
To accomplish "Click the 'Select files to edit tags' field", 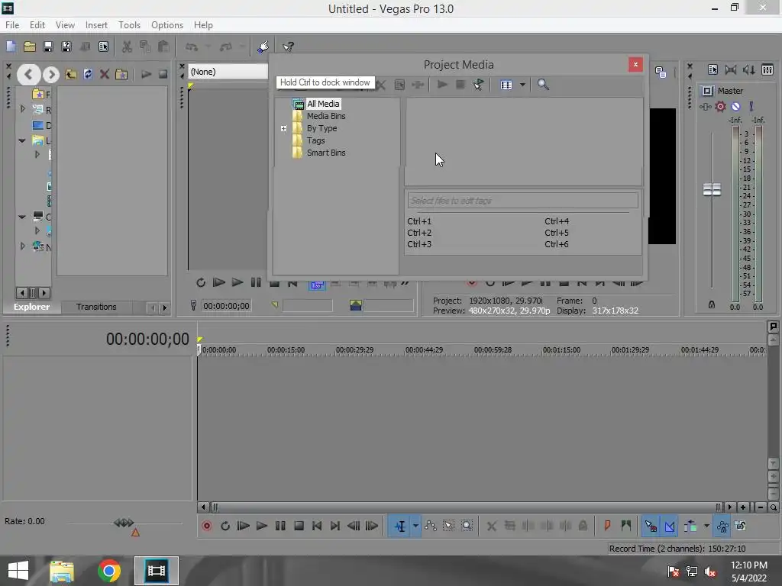I will (522, 201).
